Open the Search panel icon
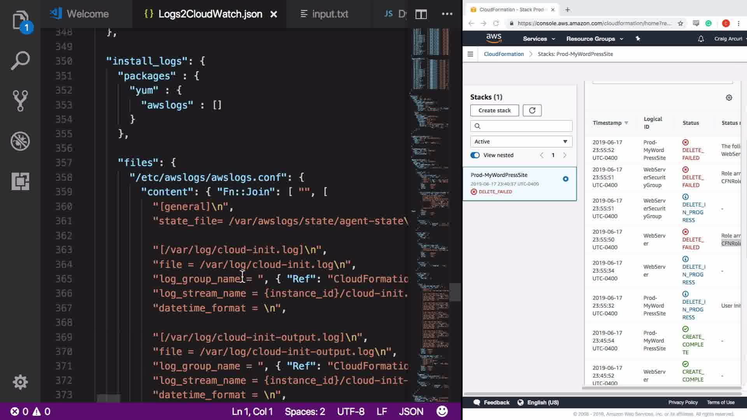Screen dimensions: 747x420 20,61
